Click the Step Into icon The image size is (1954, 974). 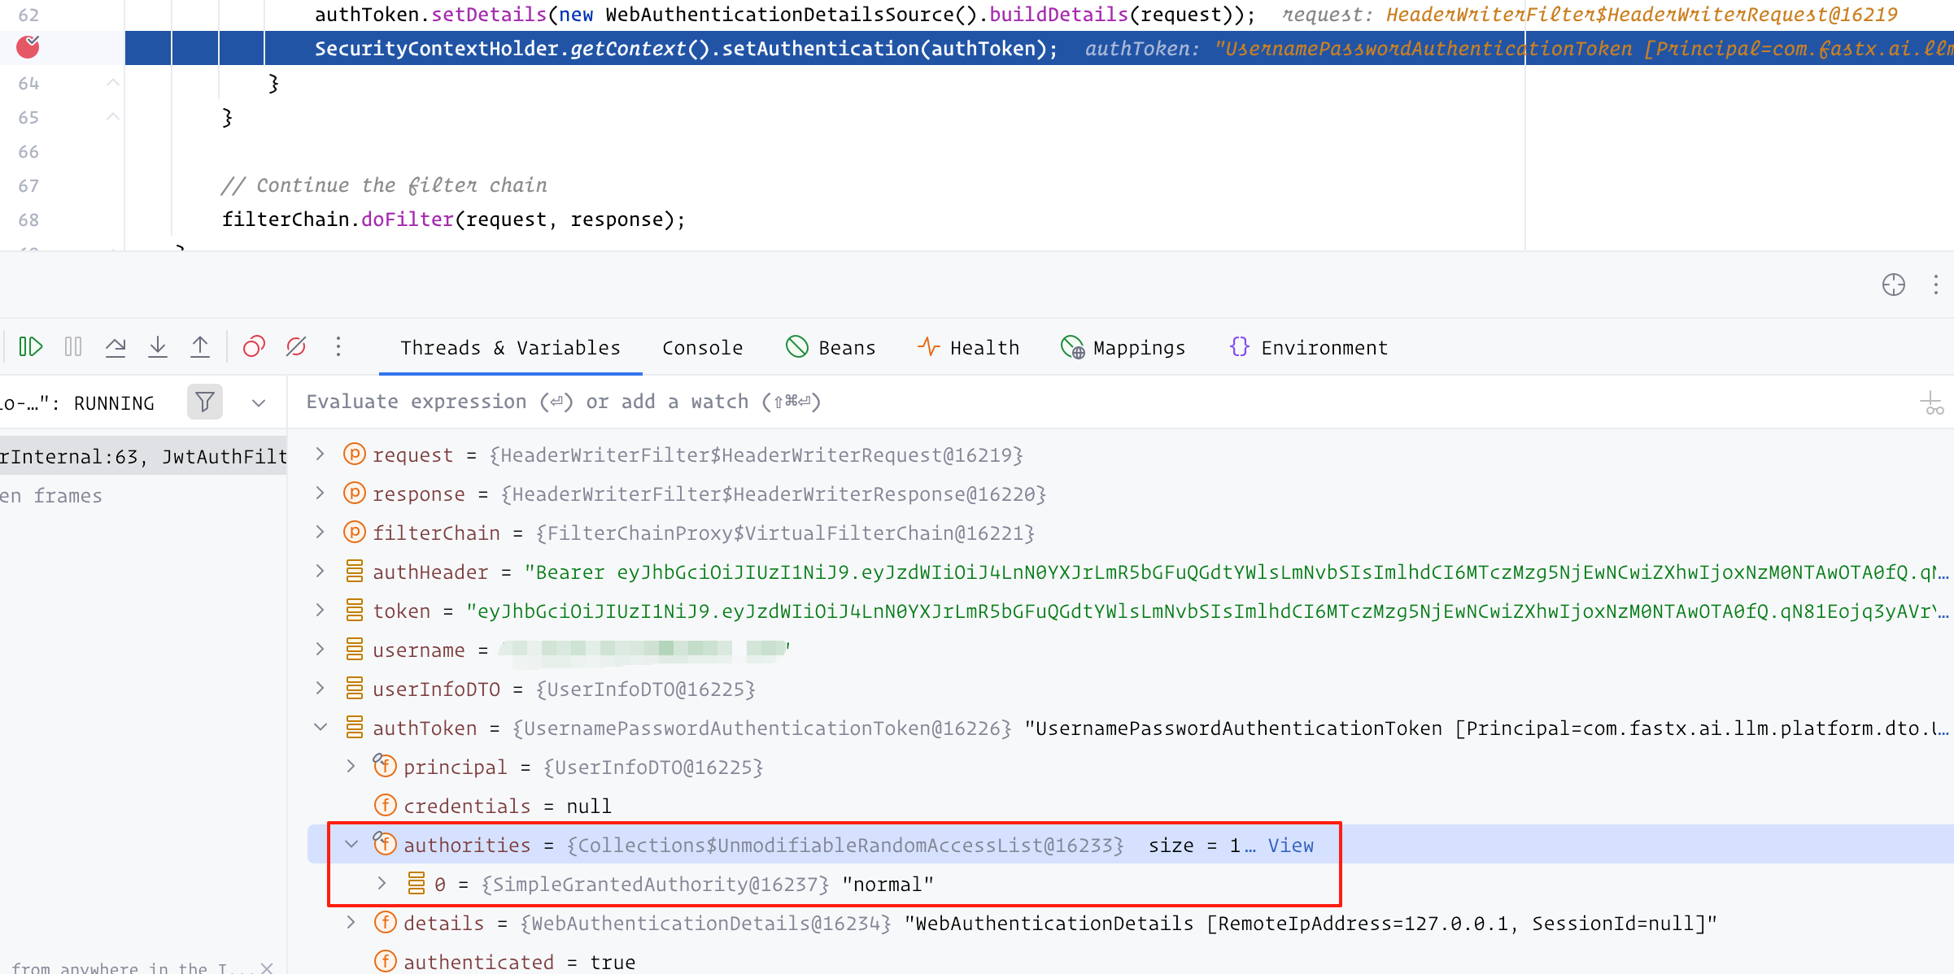(158, 347)
